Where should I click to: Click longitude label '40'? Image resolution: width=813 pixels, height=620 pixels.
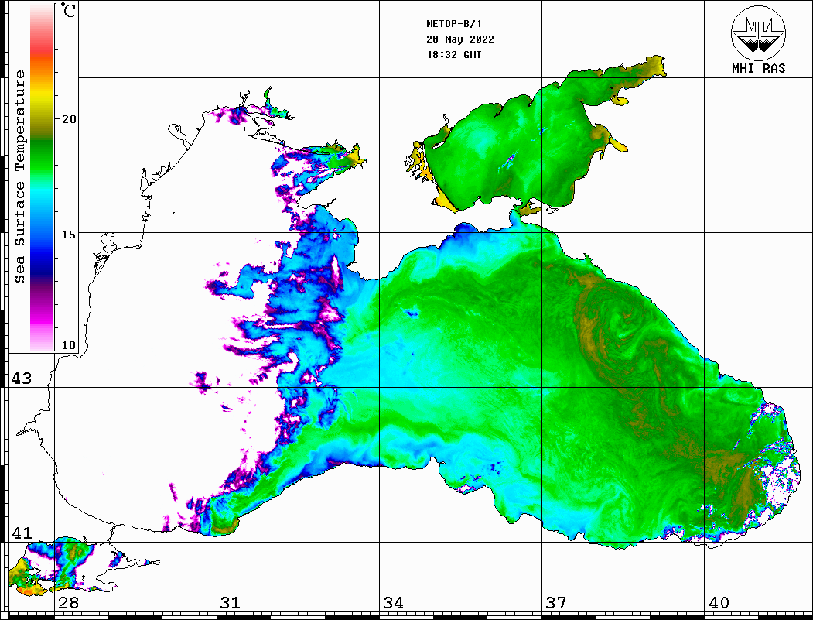tap(719, 602)
